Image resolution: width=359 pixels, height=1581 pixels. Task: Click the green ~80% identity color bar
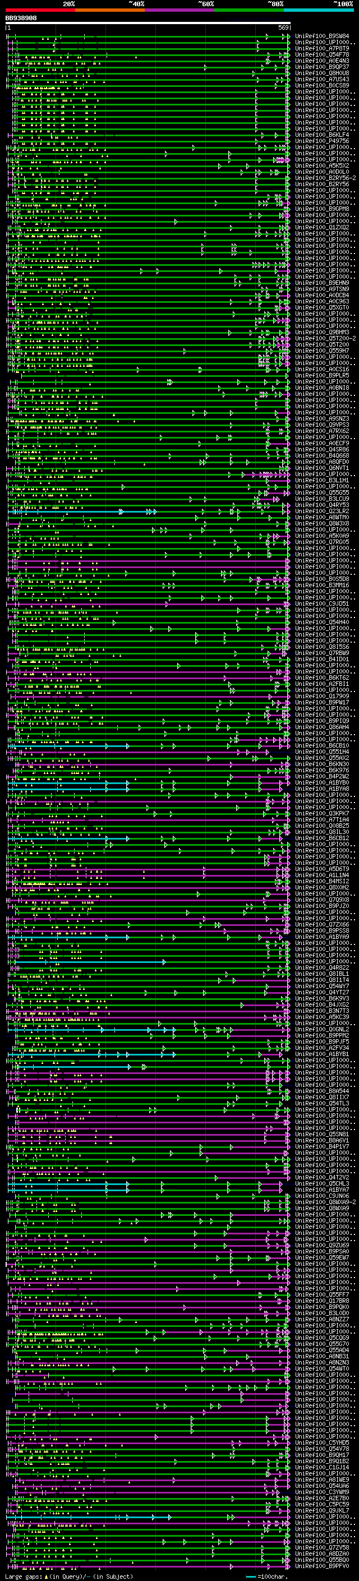(x=249, y=10)
